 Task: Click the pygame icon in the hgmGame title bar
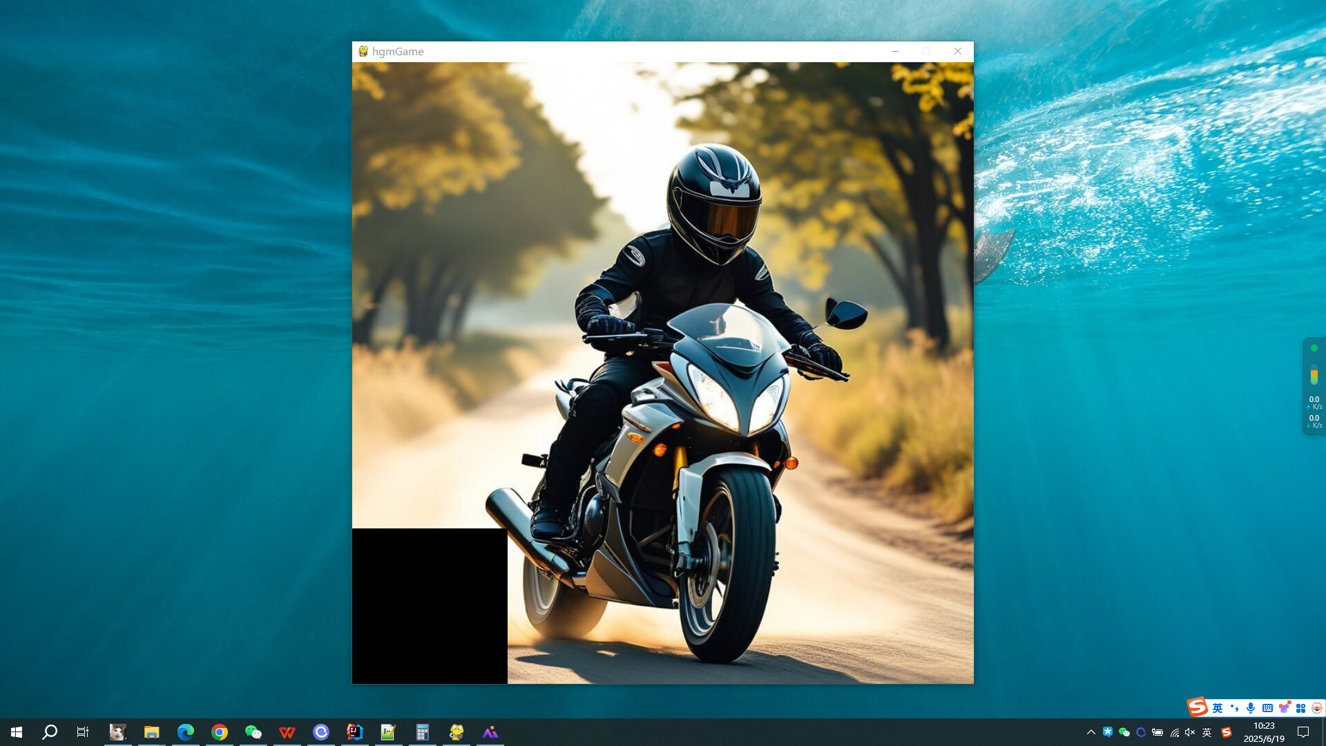(x=362, y=51)
